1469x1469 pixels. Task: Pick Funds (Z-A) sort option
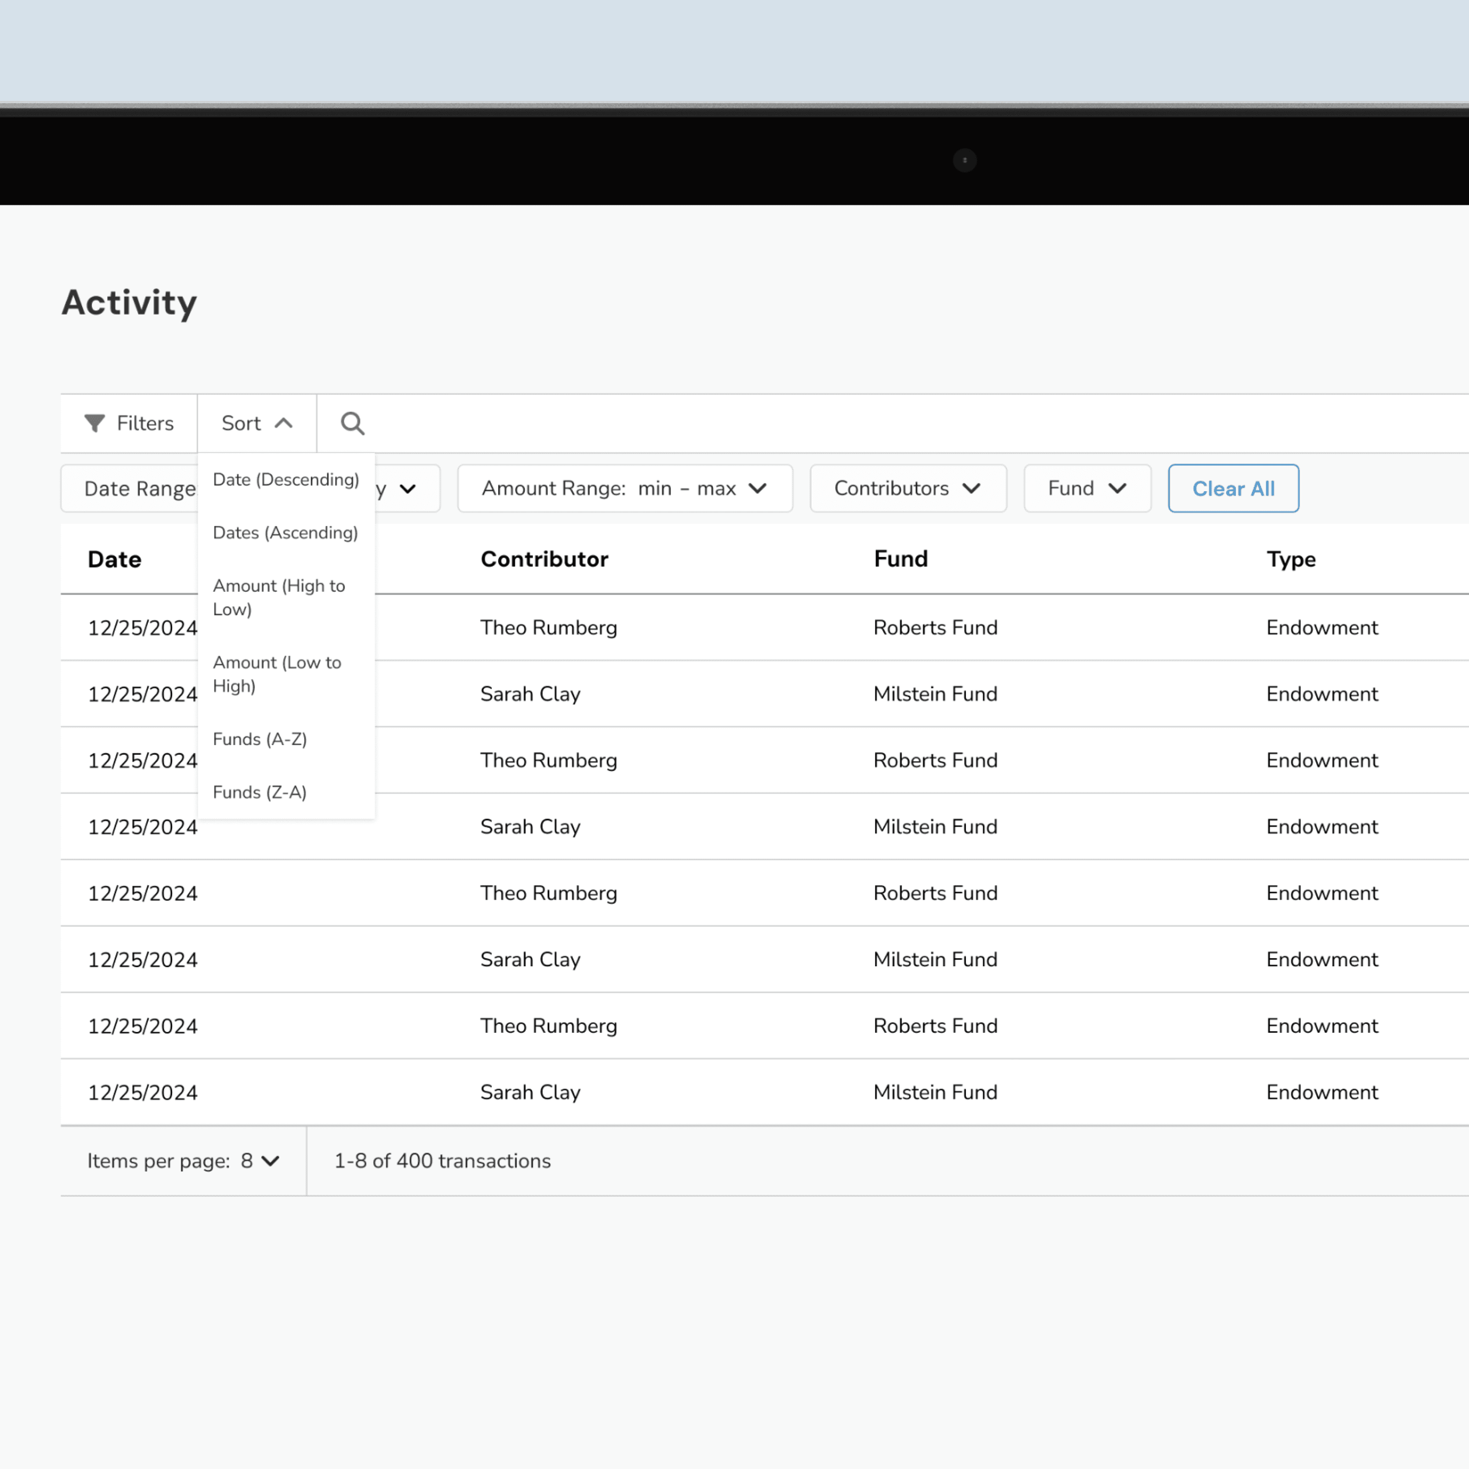[x=260, y=792]
